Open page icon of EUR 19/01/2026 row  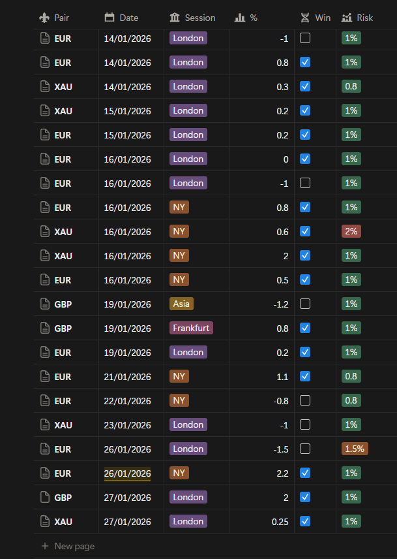(x=45, y=352)
